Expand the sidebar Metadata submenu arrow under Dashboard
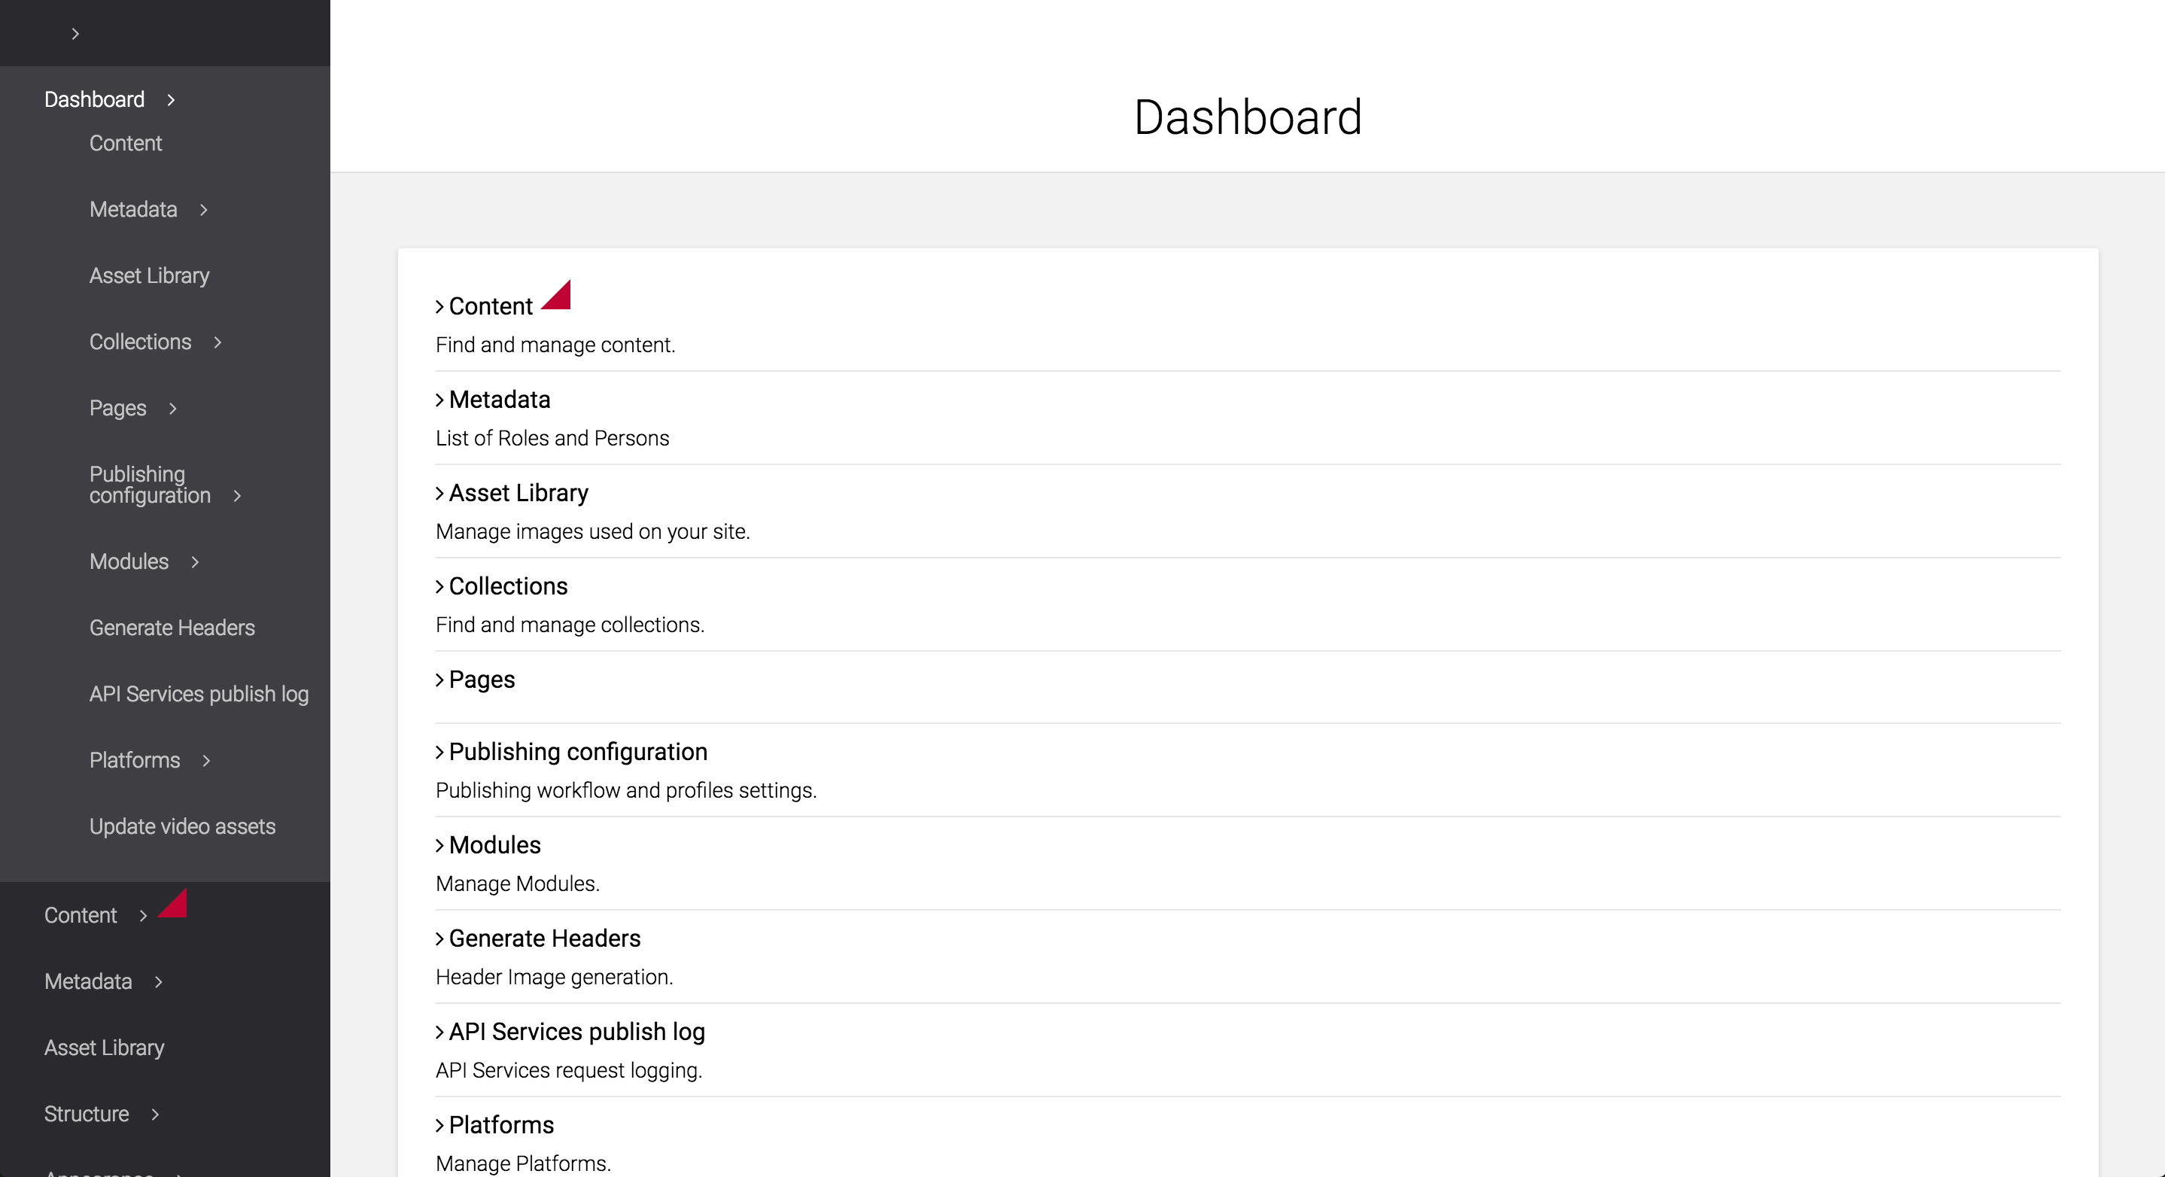The image size is (2165, 1177). point(203,210)
